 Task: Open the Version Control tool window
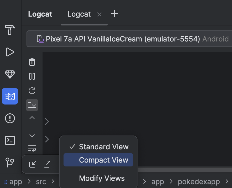[10, 162]
